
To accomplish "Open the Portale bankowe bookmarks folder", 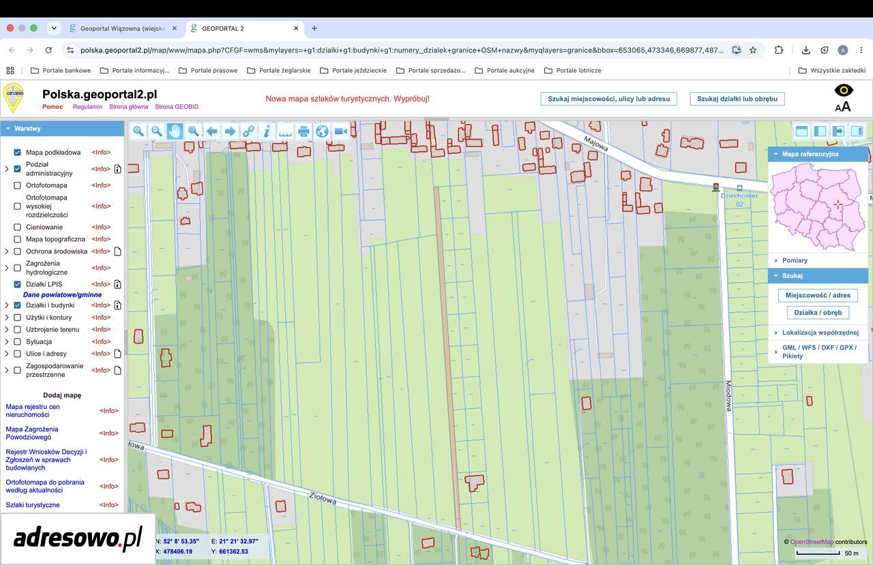I will [x=61, y=70].
